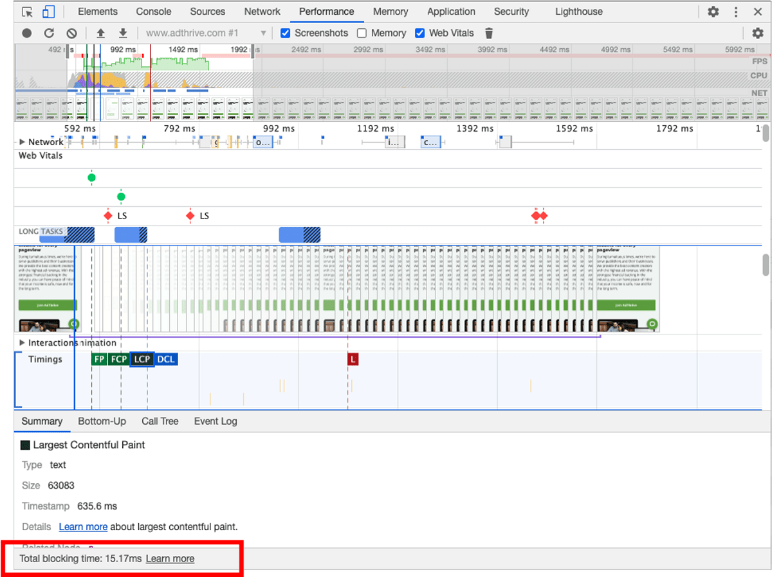Open the Event Log tab

point(216,422)
